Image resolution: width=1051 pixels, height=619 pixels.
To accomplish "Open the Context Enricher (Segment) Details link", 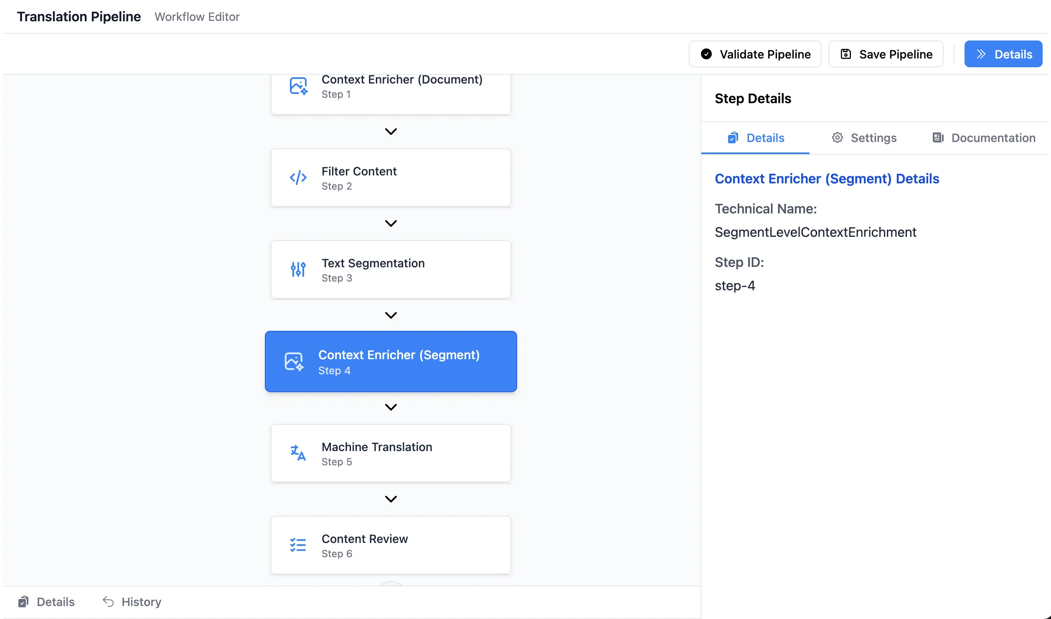I will coord(827,178).
